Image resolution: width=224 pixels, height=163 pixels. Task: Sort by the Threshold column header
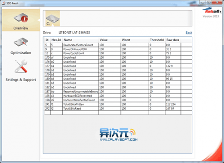(x=157, y=40)
